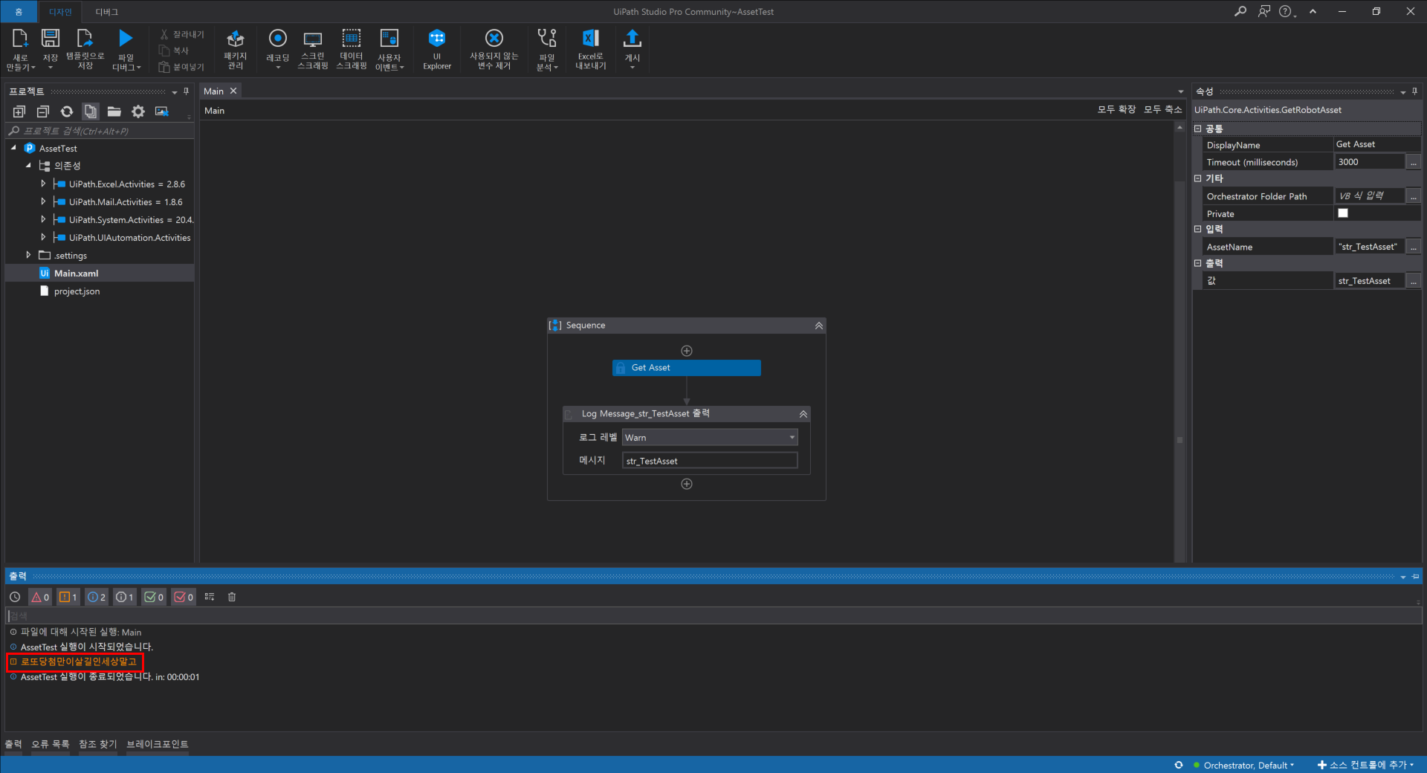Click remove unused screenshots icon in project panel

coord(162,111)
